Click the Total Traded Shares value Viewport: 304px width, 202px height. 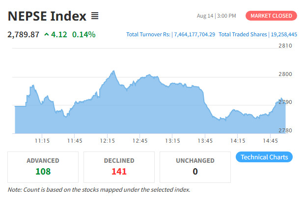click(x=284, y=34)
